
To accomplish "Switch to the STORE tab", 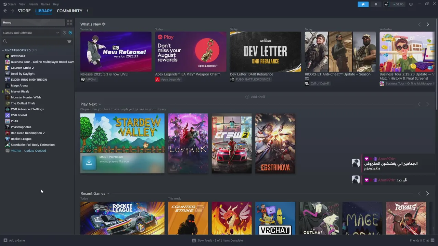I will (24, 11).
